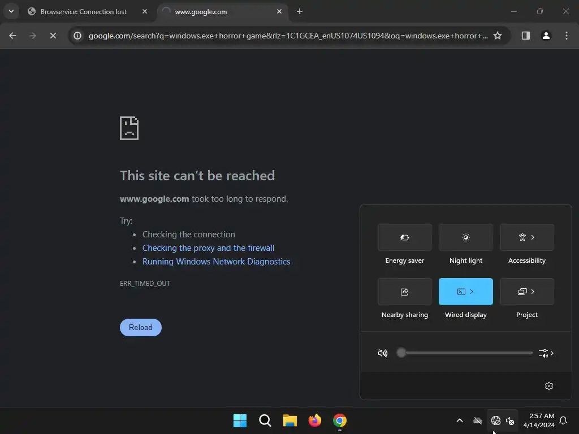Open notification bell
This screenshot has height=434, width=579.
tap(564, 420)
